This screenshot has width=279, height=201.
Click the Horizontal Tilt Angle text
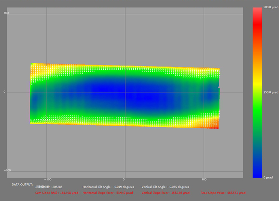108,187
